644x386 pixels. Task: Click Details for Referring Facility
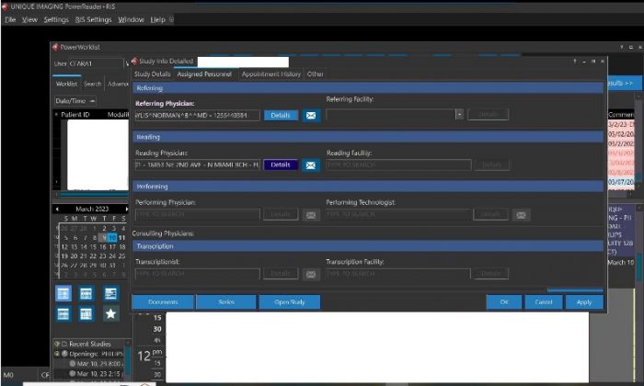[488, 114]
